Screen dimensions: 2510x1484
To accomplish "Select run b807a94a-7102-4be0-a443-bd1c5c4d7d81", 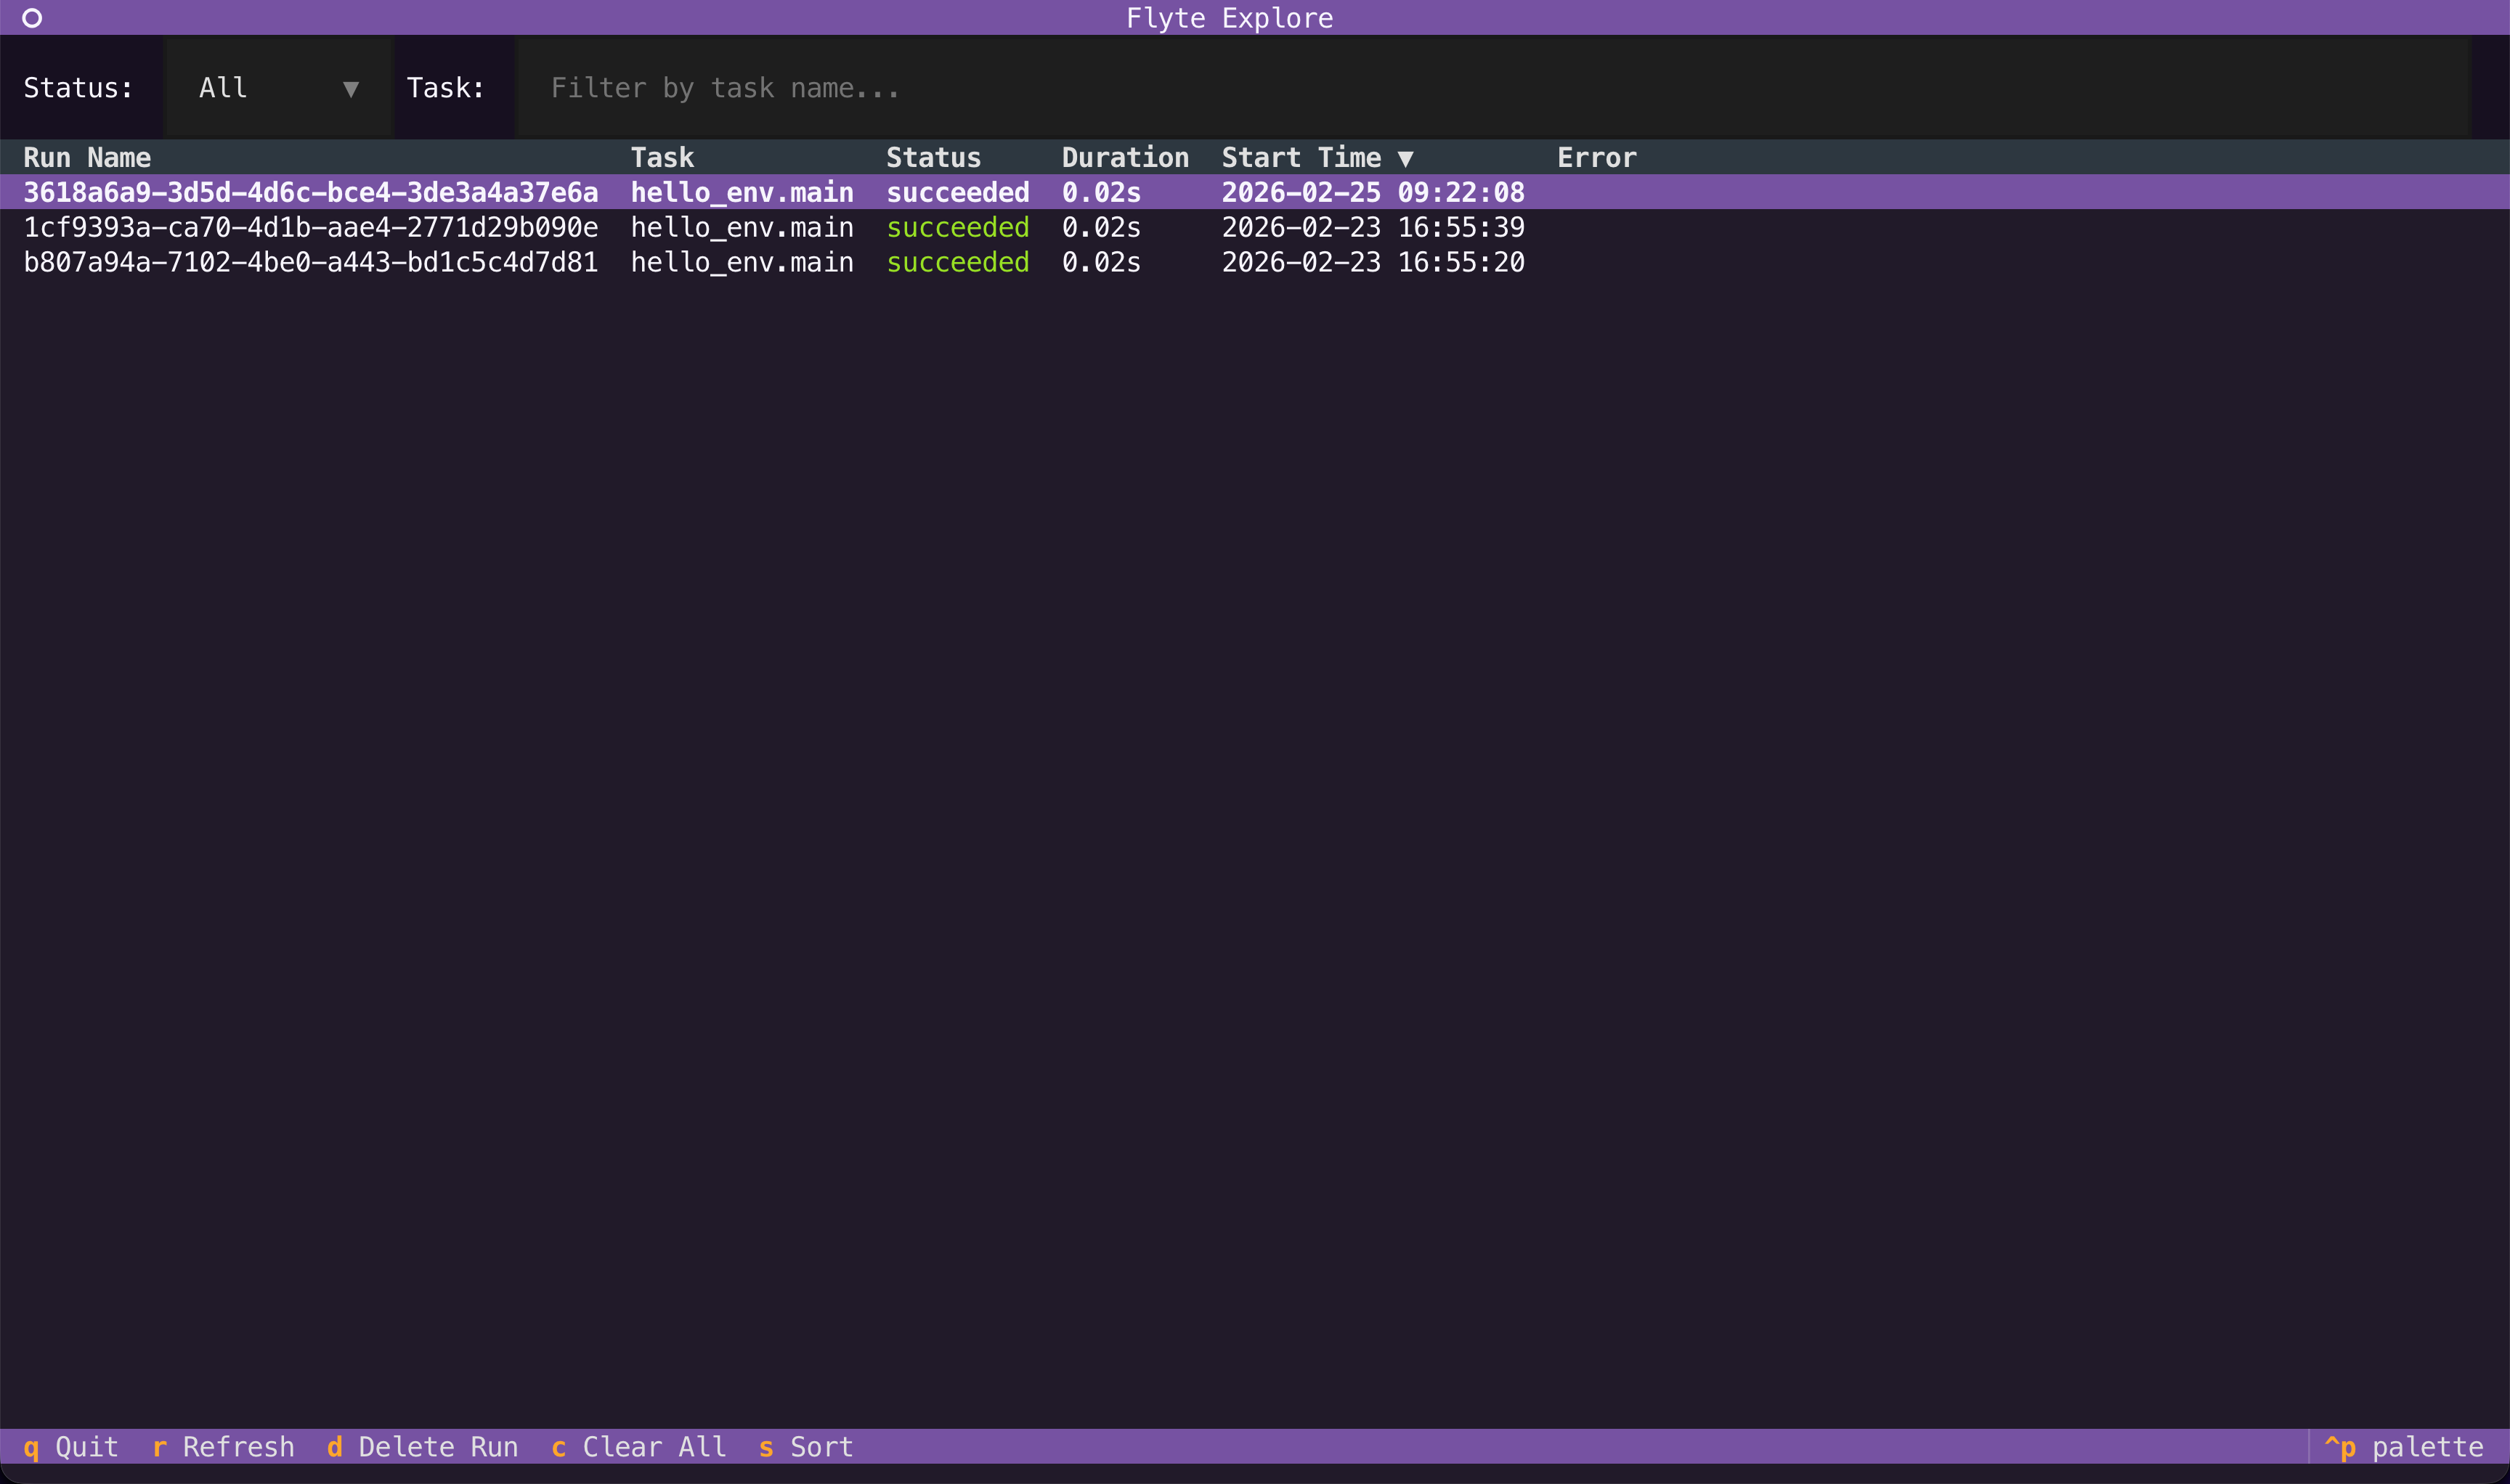I will [x=310, y=262].
